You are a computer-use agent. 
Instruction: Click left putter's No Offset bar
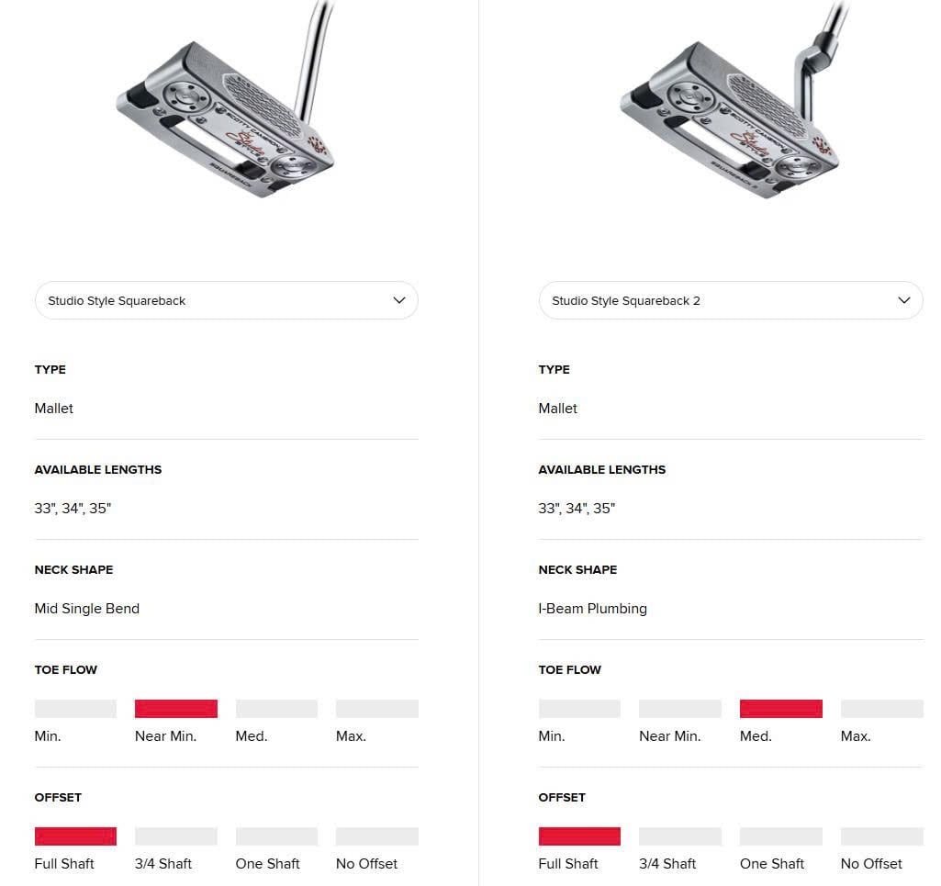[x=376, y=836]
